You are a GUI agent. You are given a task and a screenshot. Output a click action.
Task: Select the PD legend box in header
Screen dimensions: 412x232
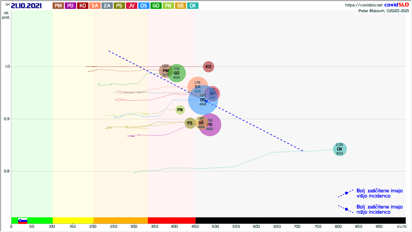pos(70,5)
